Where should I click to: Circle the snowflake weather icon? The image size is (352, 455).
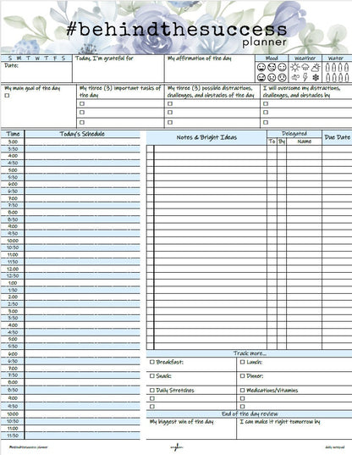click(316, 77)
